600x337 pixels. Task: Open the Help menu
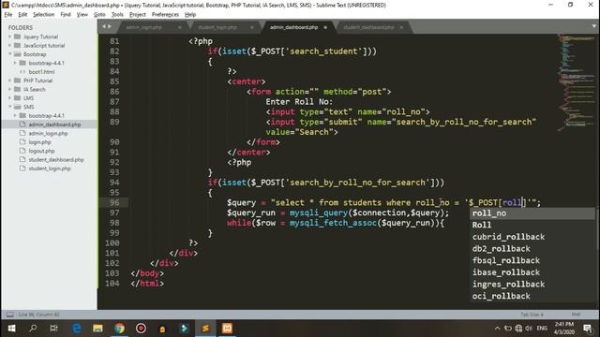[190, 15]
